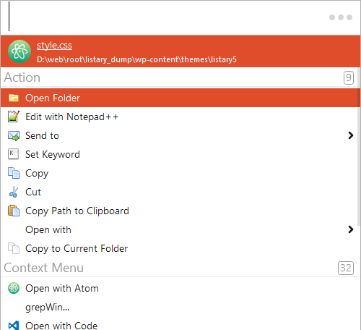Click the Copy Path to Clipboard icon
The image size is (361, 330).
pos(14,211)
